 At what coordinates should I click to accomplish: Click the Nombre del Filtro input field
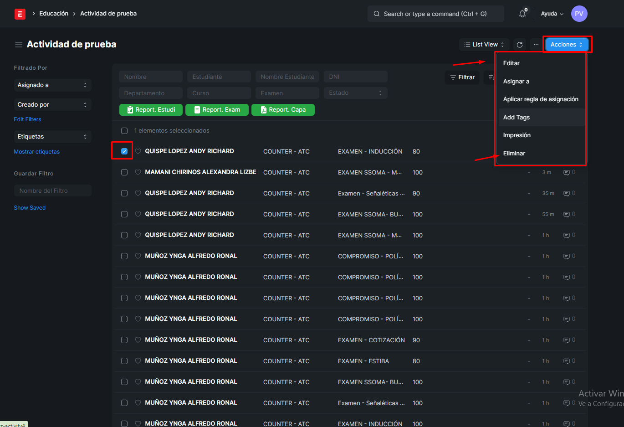tap(52, 191)
